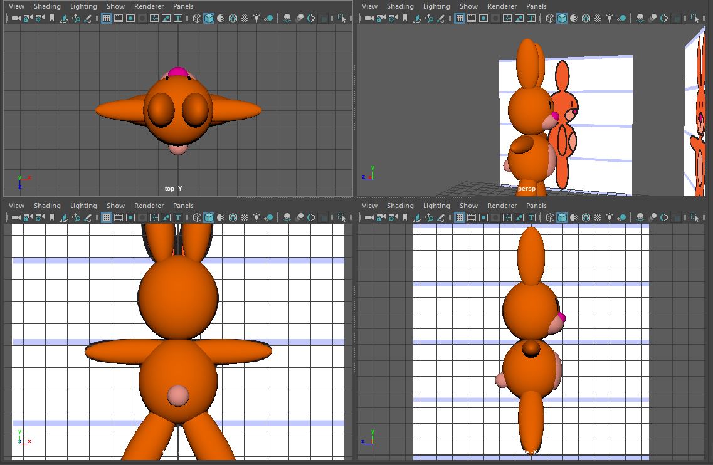This screenshot has width=713, height=465.
Task: Open Panels menu in persp panel
Action: (536, 6)
